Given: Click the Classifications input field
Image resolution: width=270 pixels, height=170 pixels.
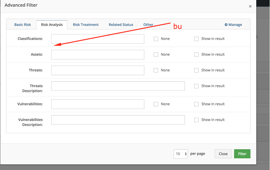Looking at the screenshot, I should [x=98, y=39].
